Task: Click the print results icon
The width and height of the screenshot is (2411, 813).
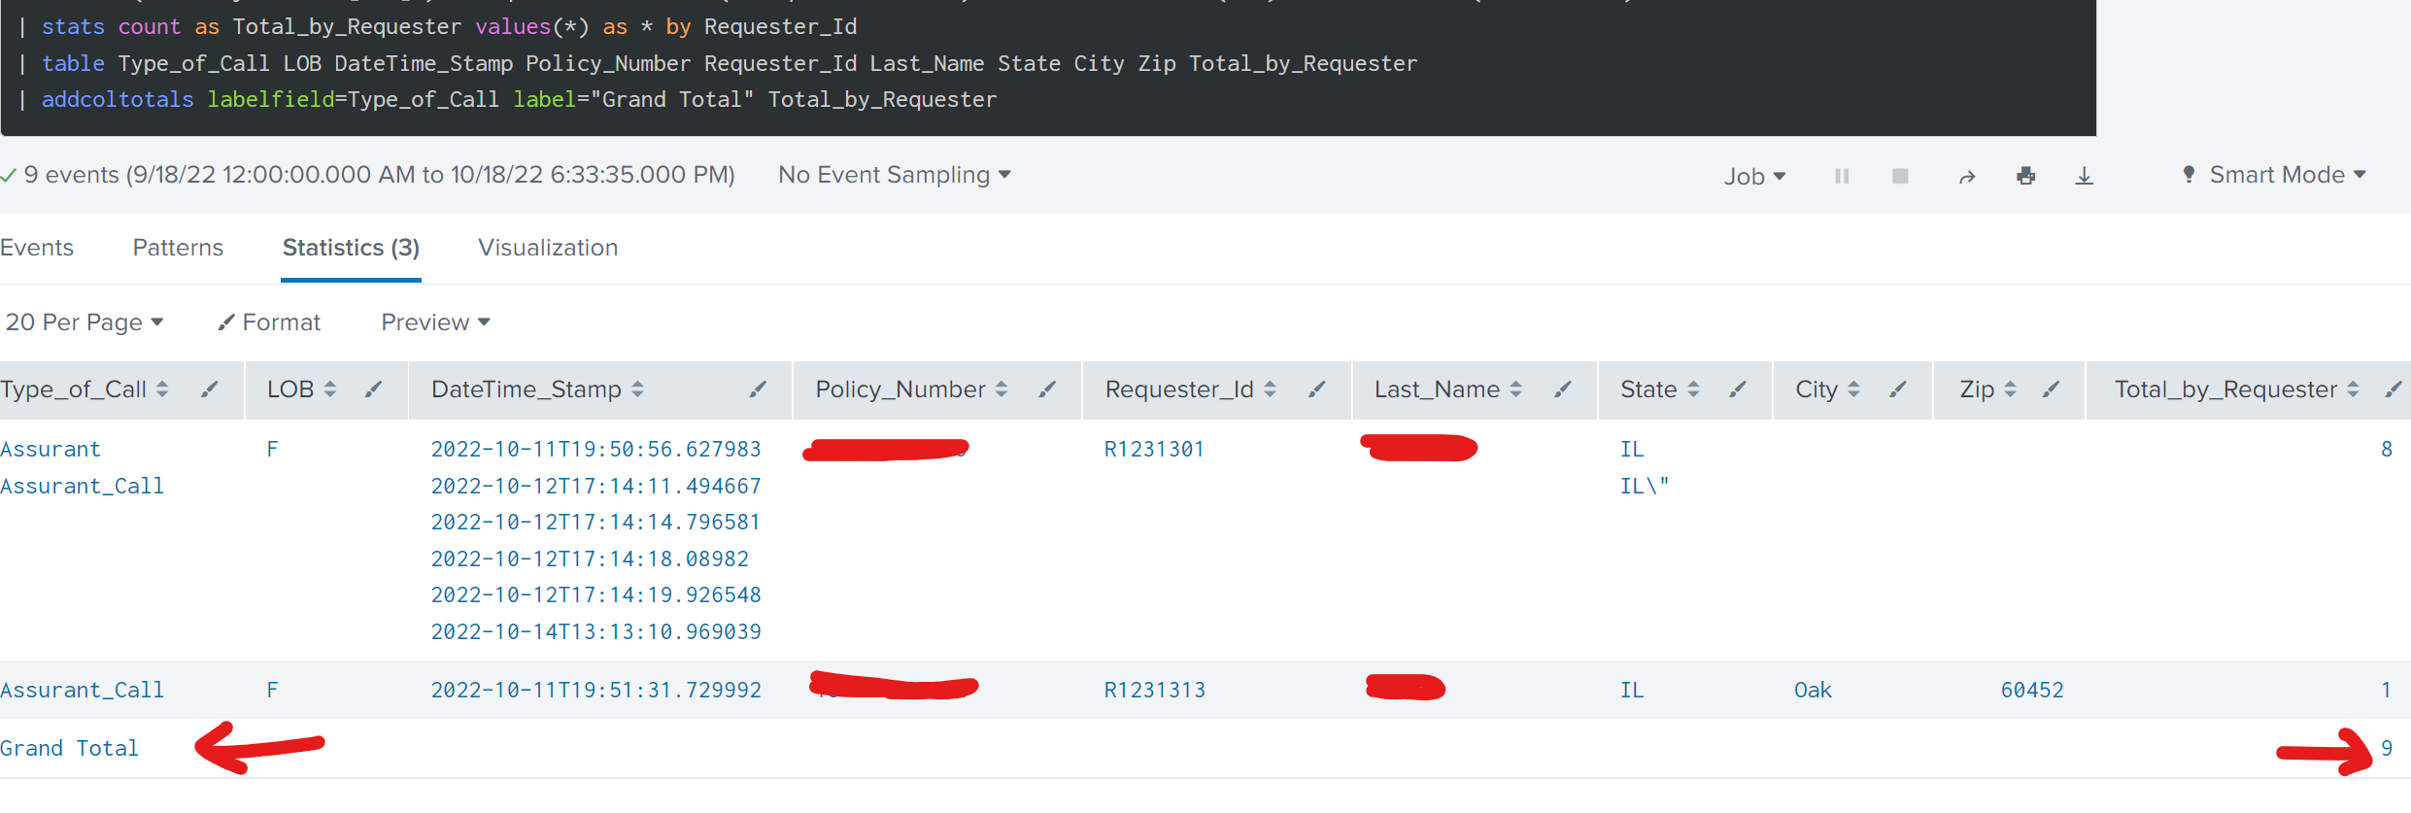Action: coord(2025,176)
